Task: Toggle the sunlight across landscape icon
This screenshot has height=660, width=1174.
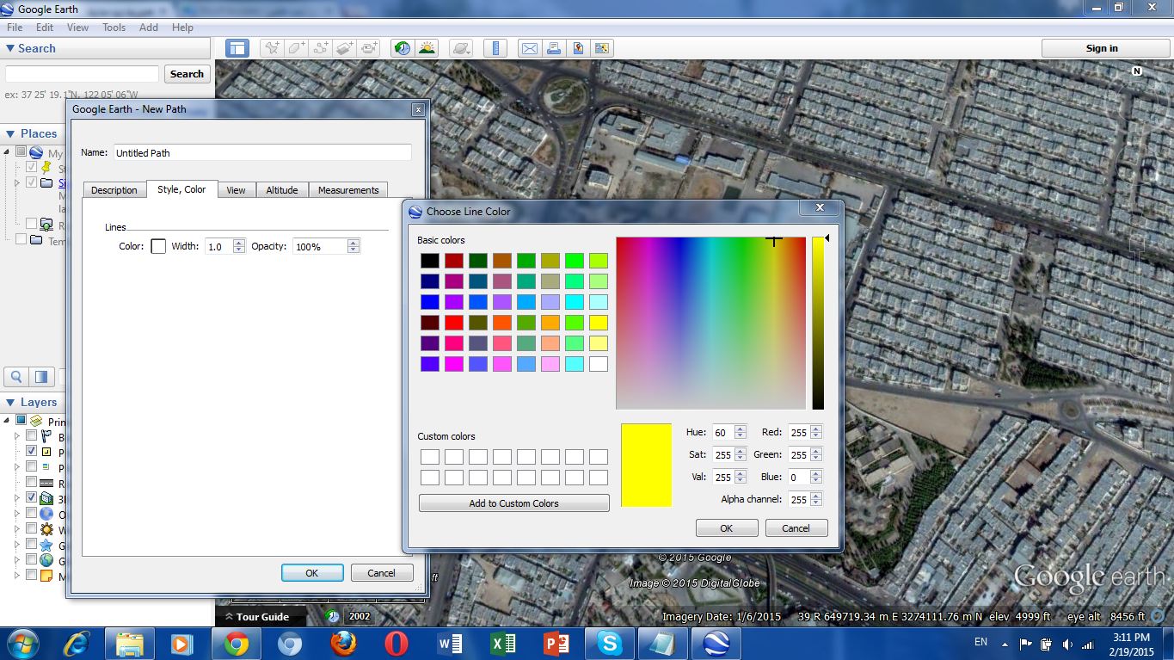Action: click(x=427, y=48)
